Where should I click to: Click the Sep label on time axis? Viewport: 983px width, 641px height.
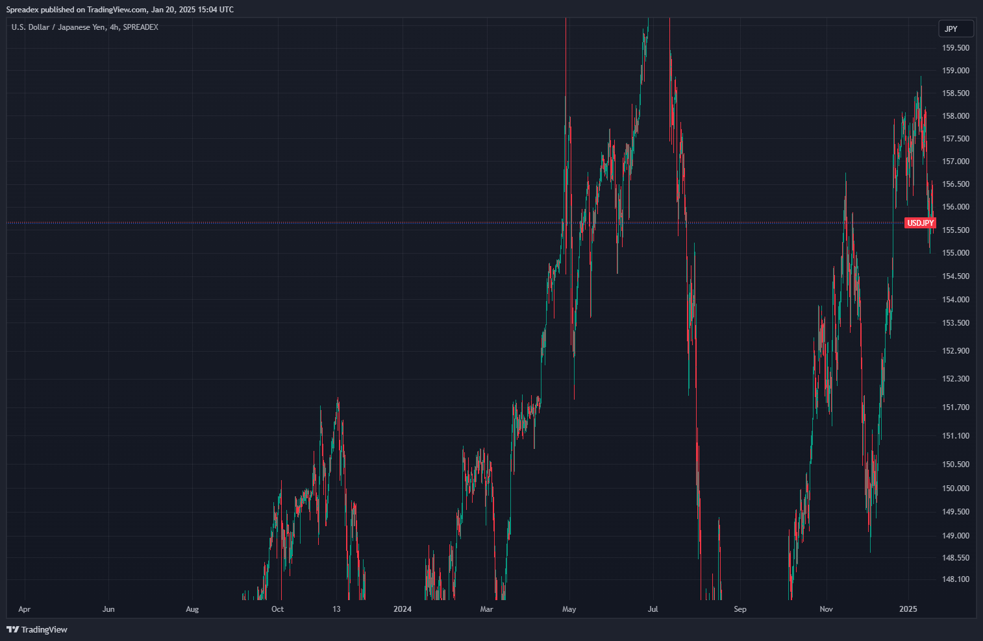[x=740, y=609]
